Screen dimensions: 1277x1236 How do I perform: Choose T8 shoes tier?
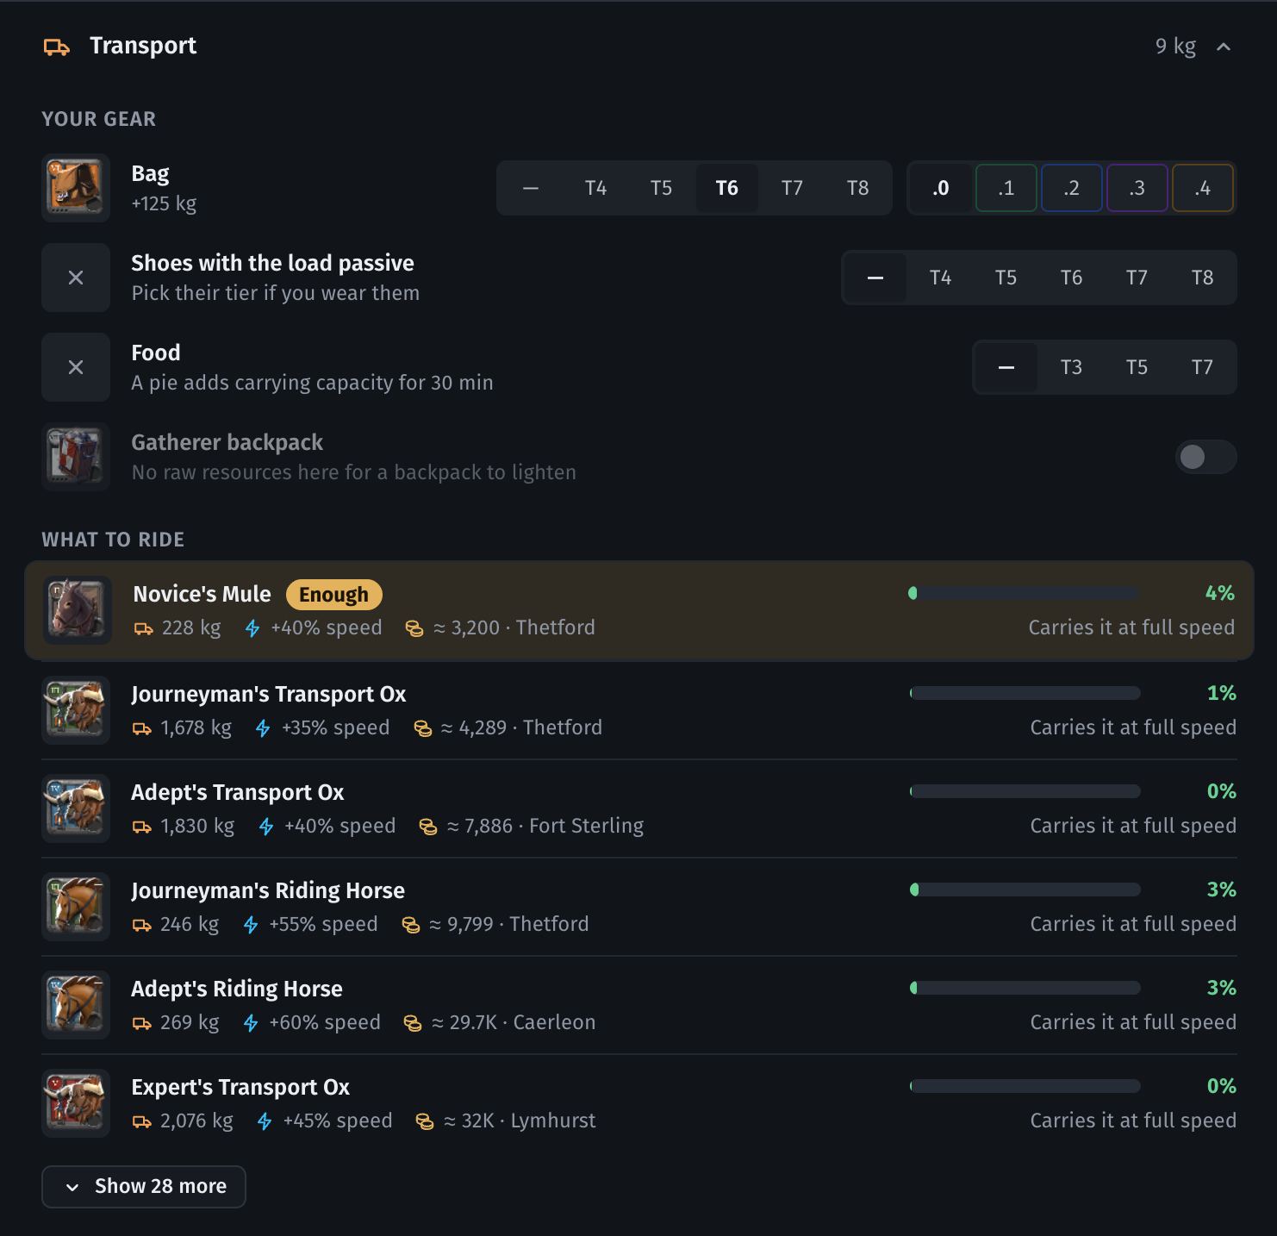(1202, 278)
